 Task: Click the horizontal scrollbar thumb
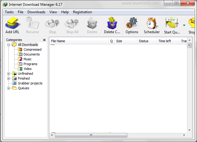[x=91, y=135]
